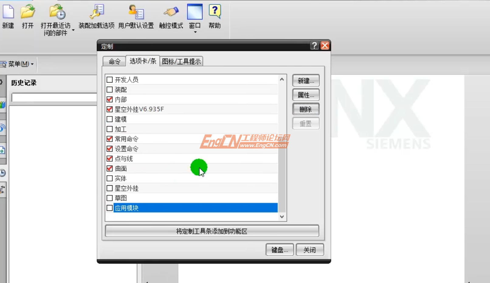Uncheck the 内部 checkbox

point(109,99)
